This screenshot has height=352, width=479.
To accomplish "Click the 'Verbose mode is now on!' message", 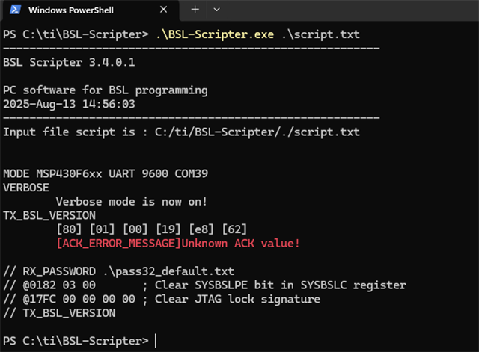I will click(x=132, y=201).
